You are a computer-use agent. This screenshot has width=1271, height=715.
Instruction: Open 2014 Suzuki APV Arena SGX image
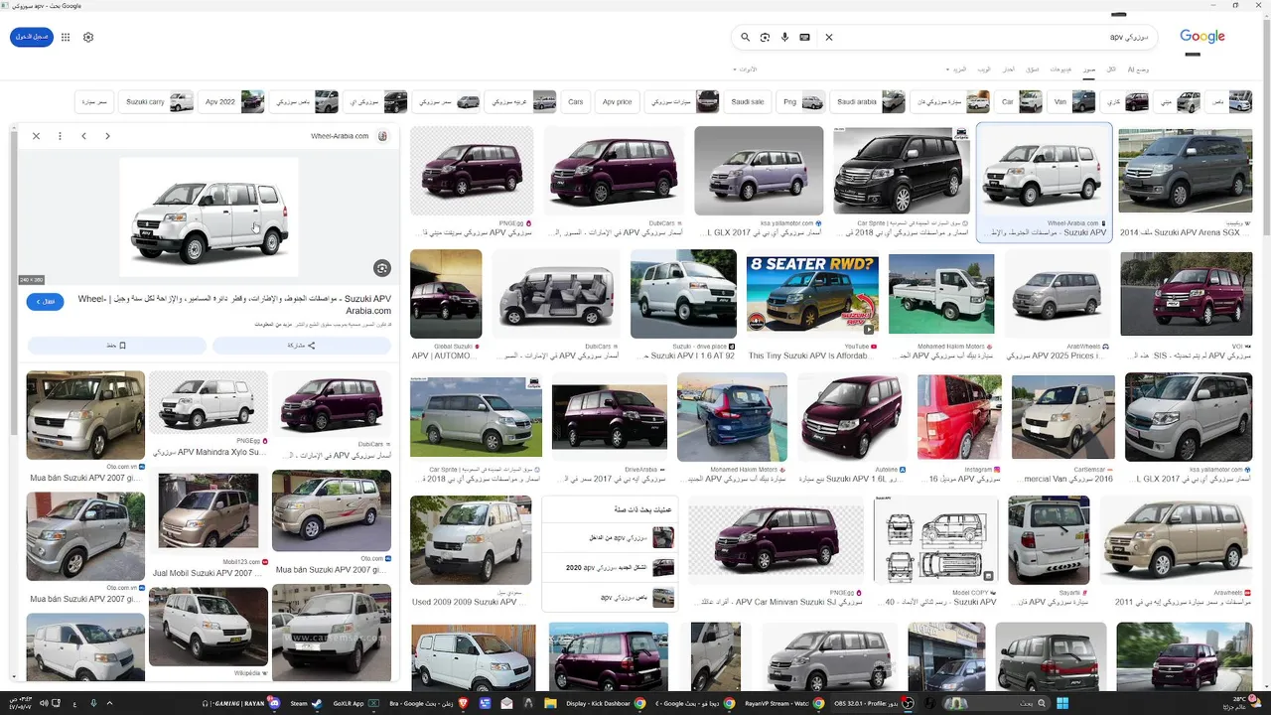(1185, 170)
